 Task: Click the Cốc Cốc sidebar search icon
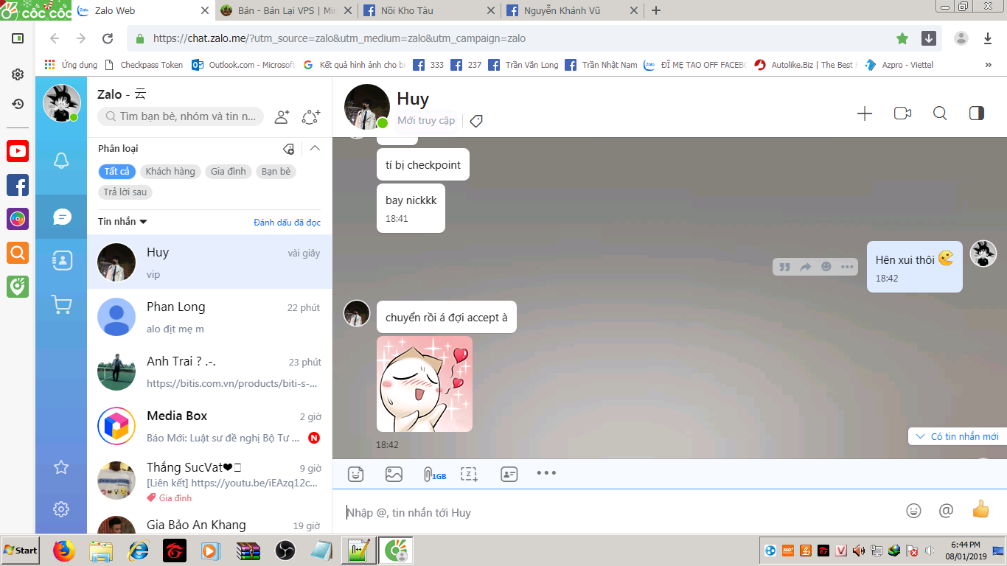[x=18, y=253]
